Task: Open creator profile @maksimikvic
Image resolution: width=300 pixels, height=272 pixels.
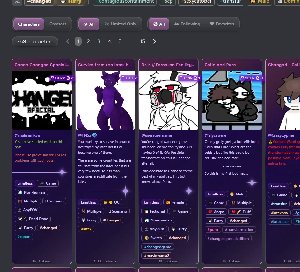Action: click(27, 135)
